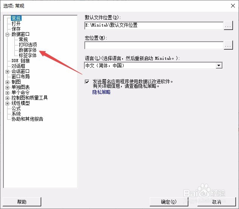Expand the 会话窗口 tree node
The width and height of the screenshot is (239, 209).
click(x=7, y=72)
